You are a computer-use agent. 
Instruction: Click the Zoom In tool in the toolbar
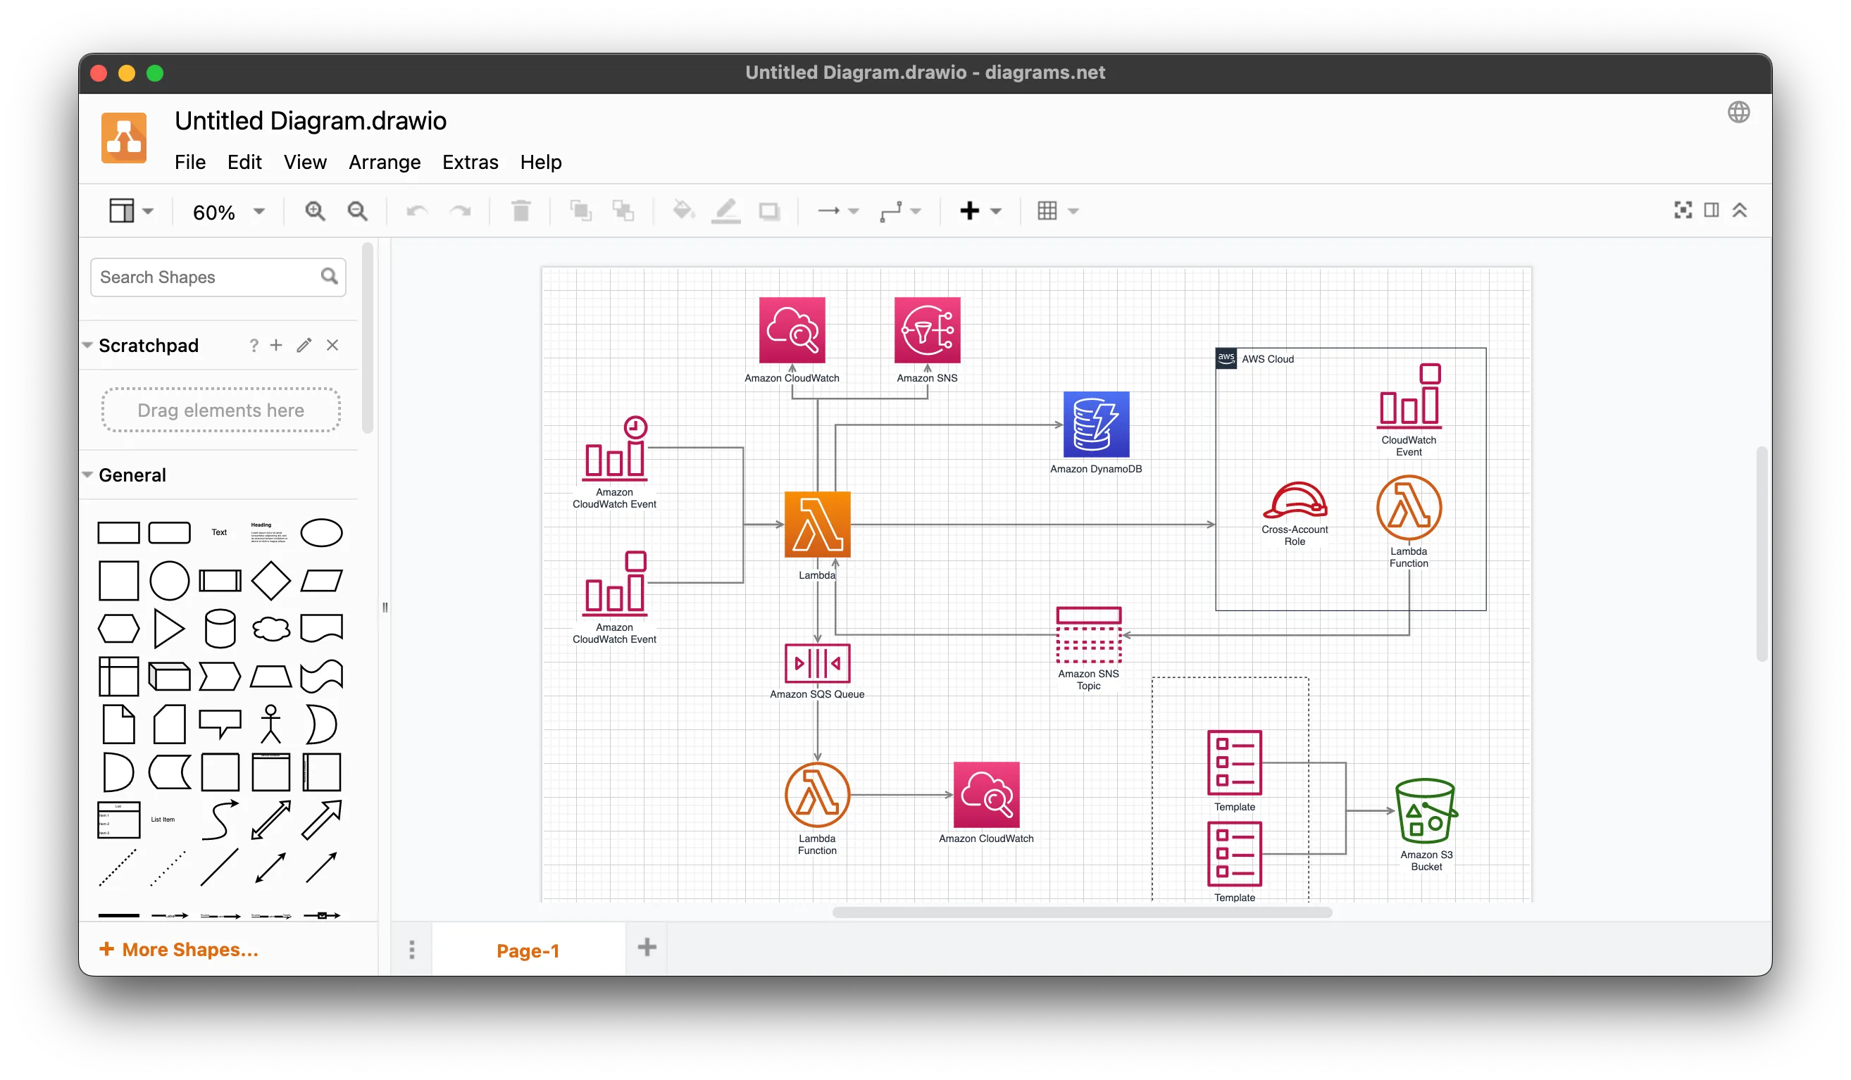coord(316,211)
